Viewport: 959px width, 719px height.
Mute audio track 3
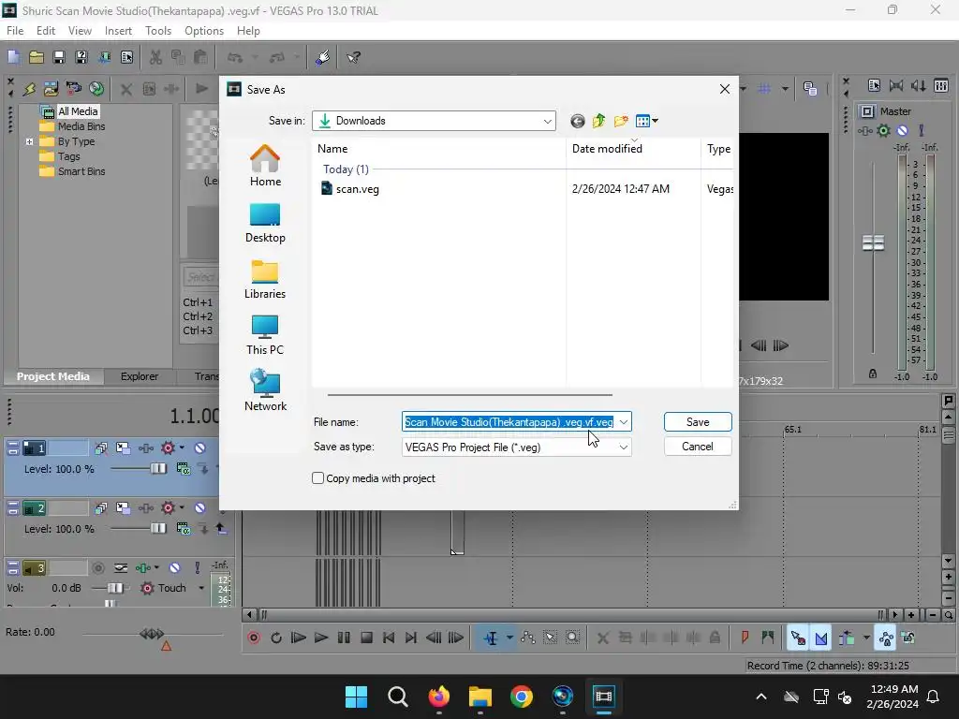click(x=174, y=568)
